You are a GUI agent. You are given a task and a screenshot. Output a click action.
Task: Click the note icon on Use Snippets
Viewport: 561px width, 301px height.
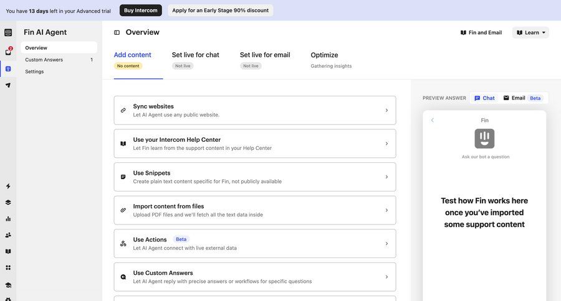(x=123, y=177)
